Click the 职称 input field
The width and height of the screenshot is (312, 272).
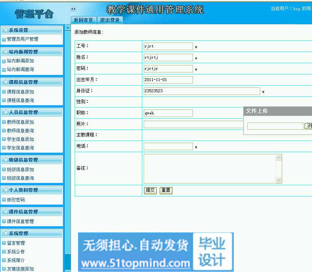click(168, 113)
